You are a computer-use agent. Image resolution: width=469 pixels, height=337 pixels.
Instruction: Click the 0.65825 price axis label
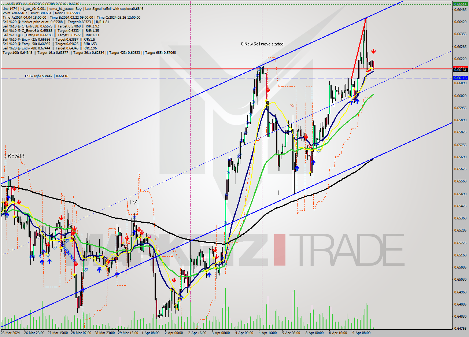tap(460, 132)
